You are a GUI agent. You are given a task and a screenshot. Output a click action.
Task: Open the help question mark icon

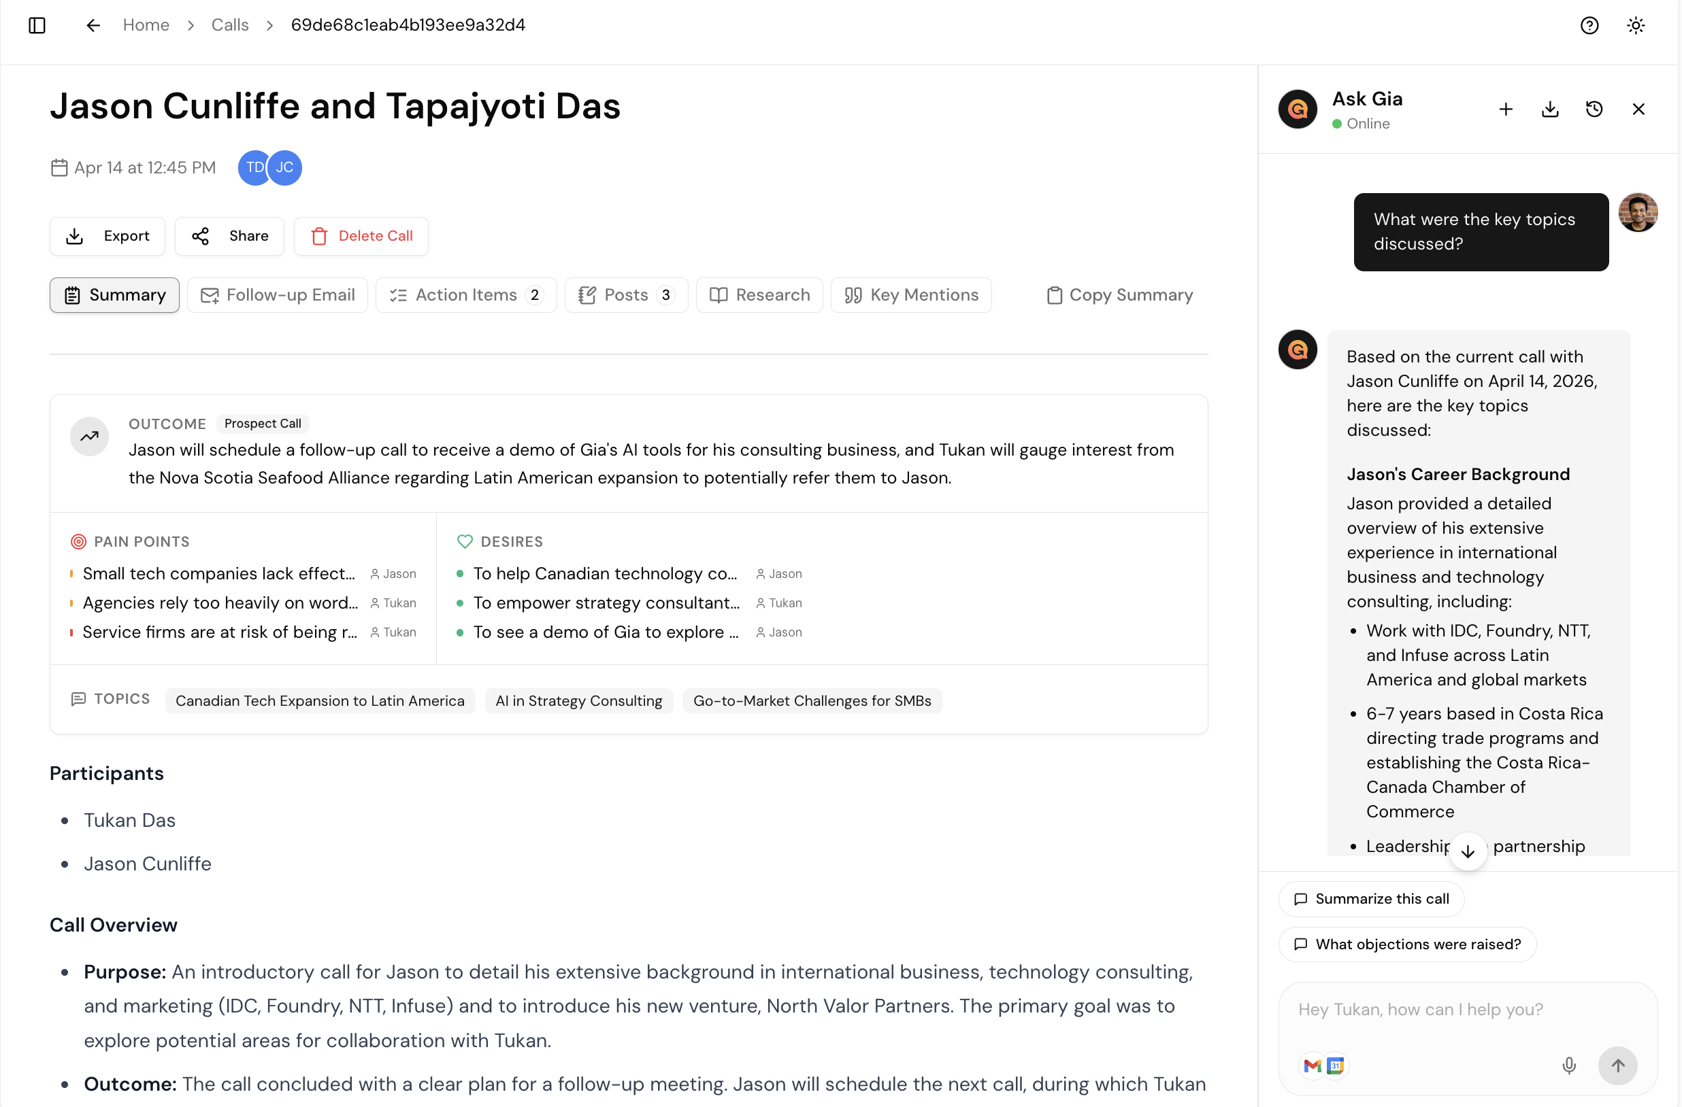1589,25
